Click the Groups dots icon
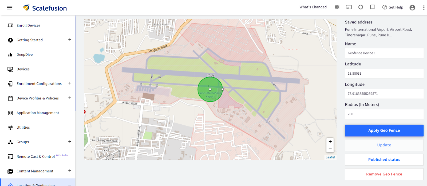 click(10, 142)
